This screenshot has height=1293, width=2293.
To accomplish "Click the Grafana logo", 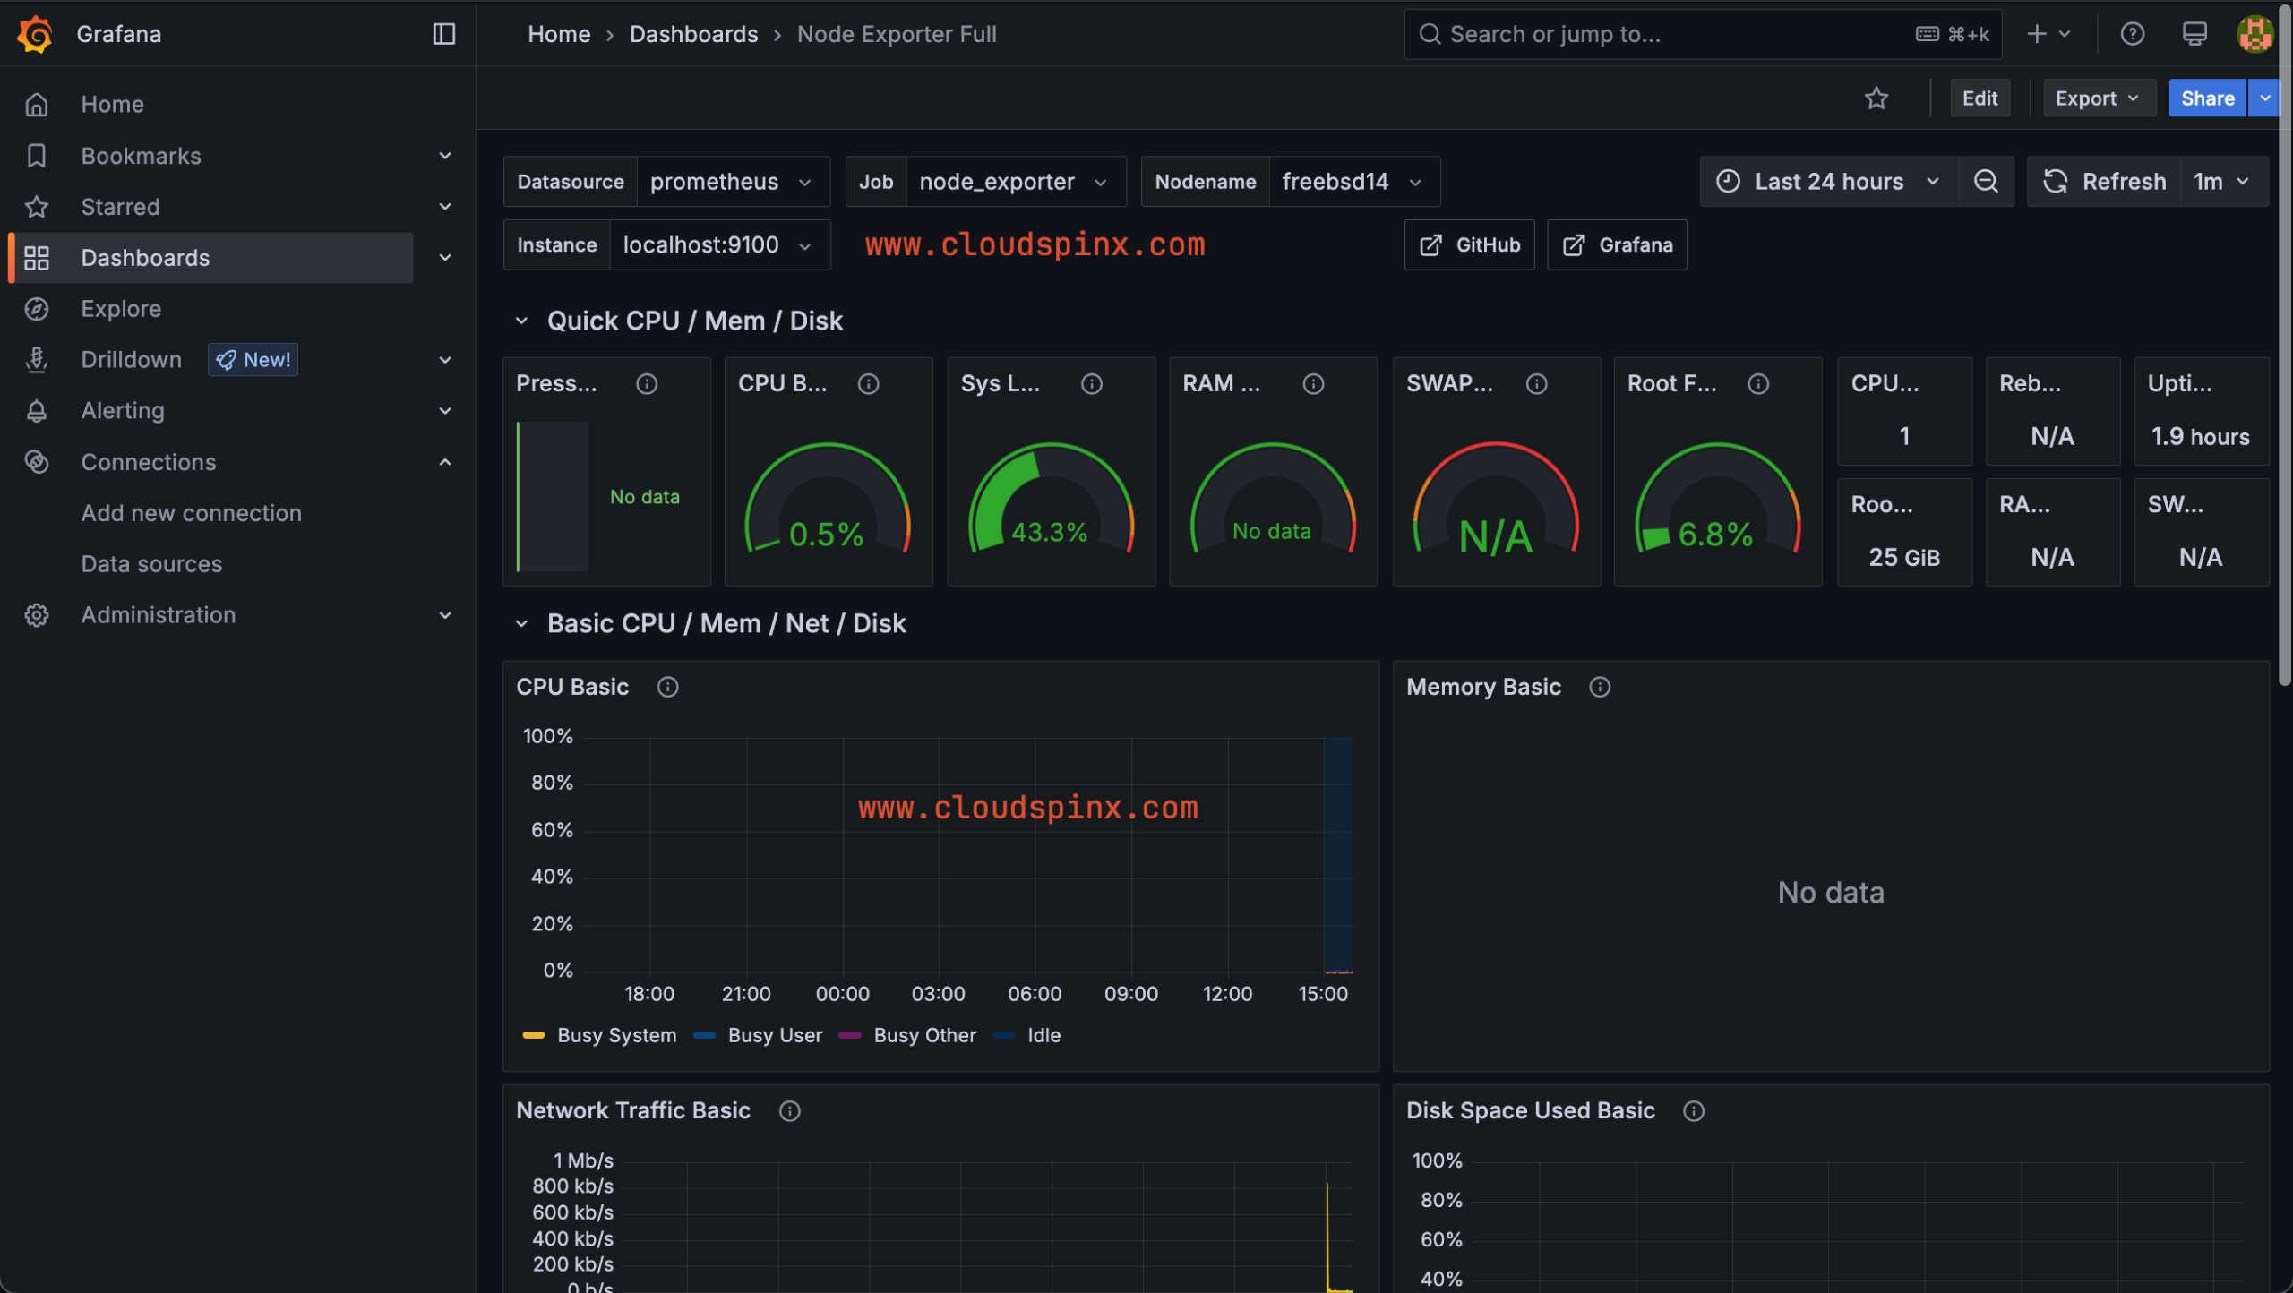I will [x=35, y=34].
